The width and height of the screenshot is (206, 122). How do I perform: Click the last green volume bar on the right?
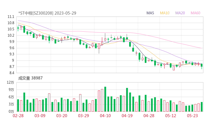pos(202,107)
